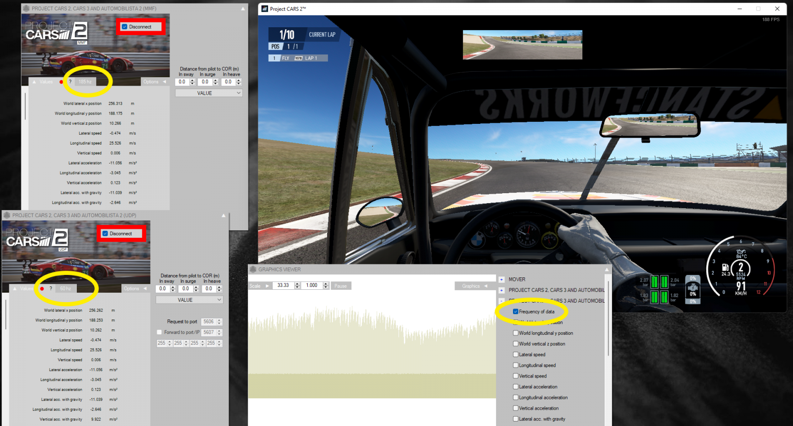Image resolution: width=793 pixels, height=426 pixels.
Task: Check World vertical z position graph box
Action: pyautogui.click(x=515, y=344)
